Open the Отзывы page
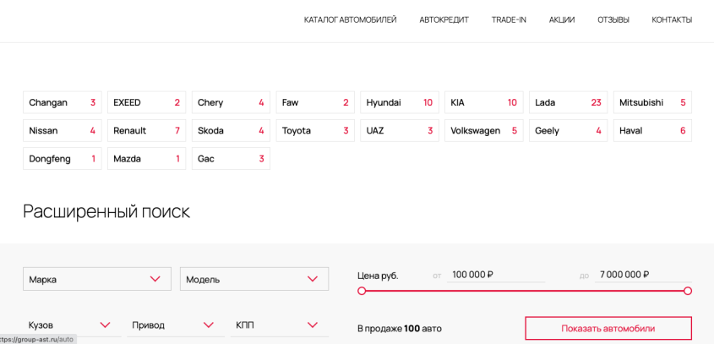Viewport: 714px width, 344px height. (x=613, y=20)
